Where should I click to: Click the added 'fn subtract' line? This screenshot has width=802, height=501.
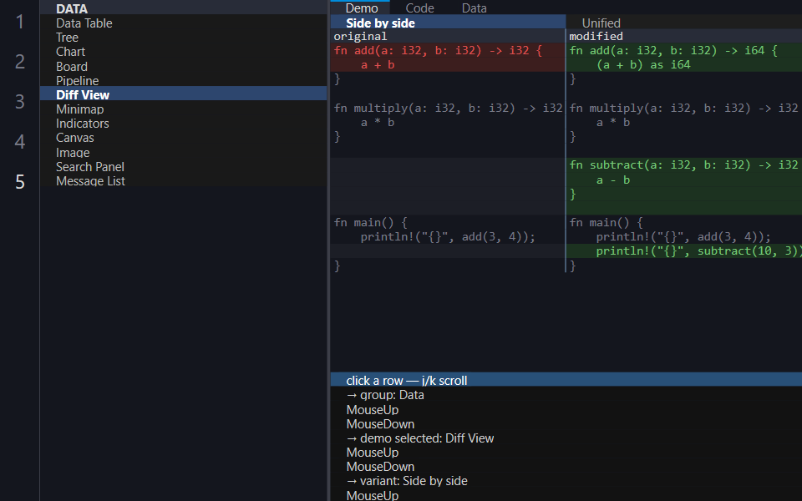[x=684, y=164]
